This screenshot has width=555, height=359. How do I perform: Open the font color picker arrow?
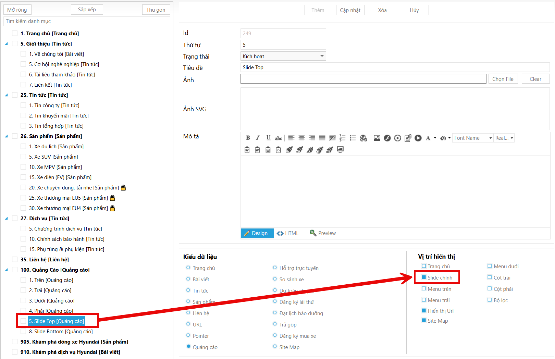pos(435,138)
